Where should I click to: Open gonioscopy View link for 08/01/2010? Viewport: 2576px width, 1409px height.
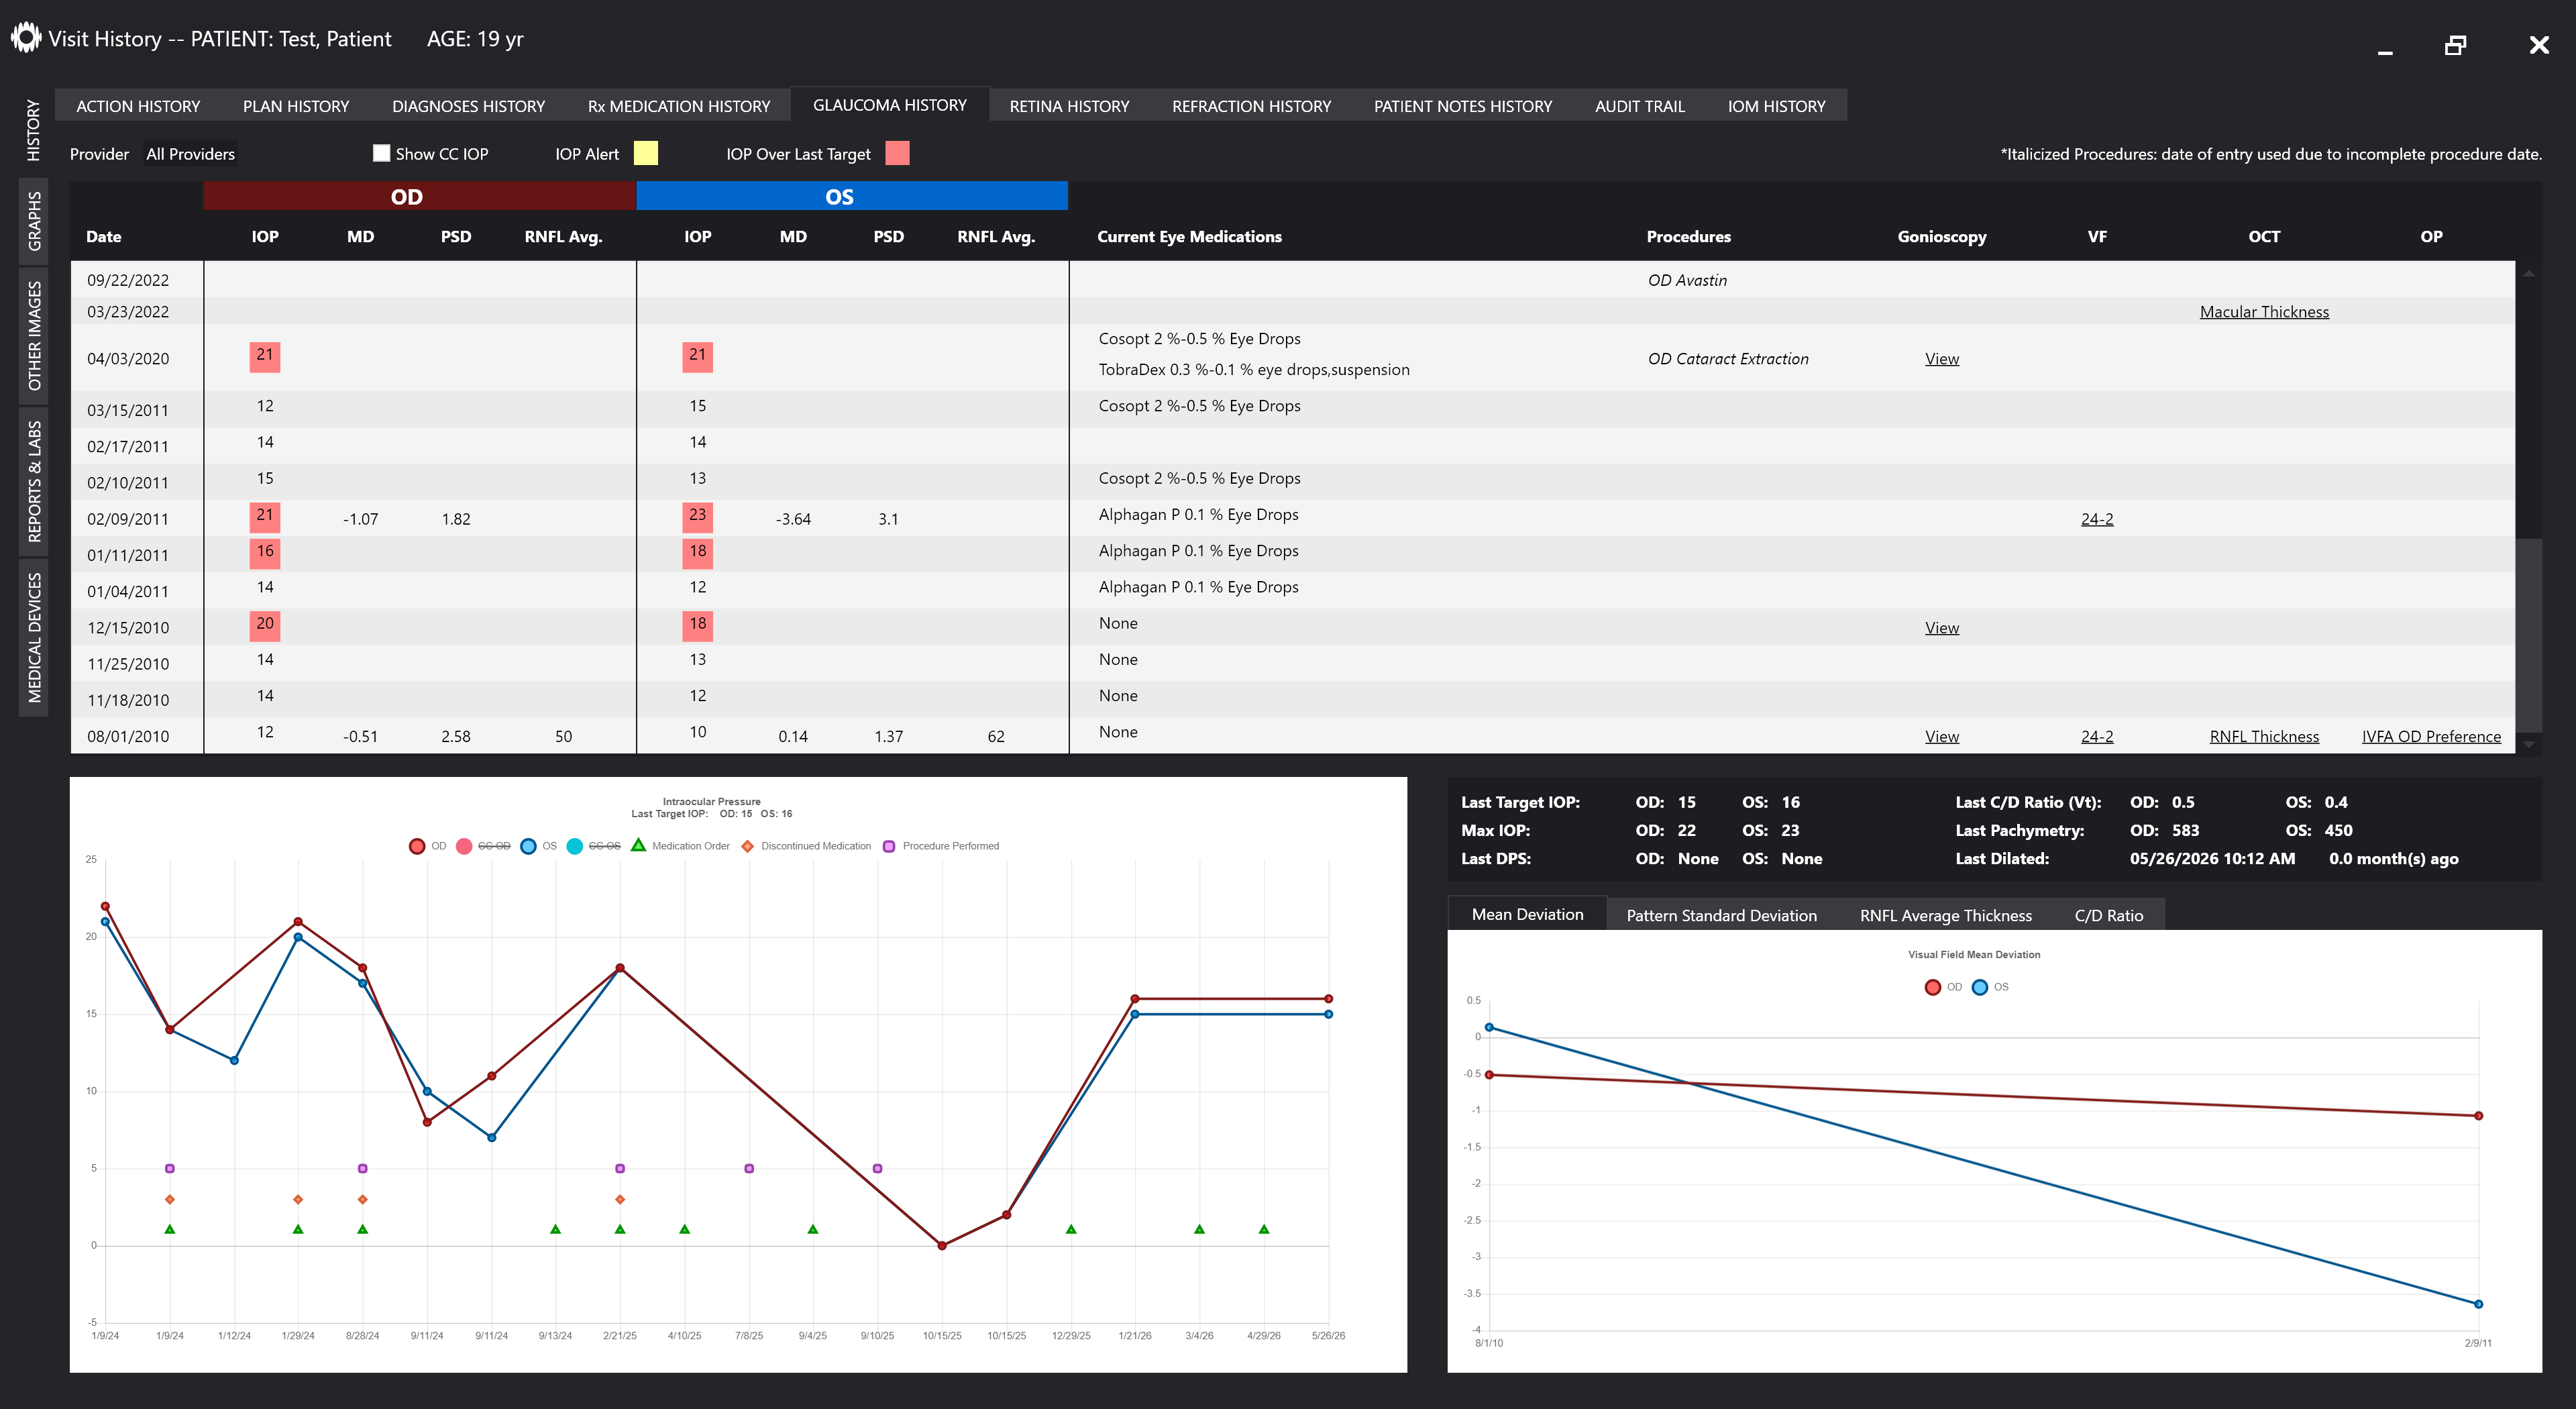tap(1941, 737)
